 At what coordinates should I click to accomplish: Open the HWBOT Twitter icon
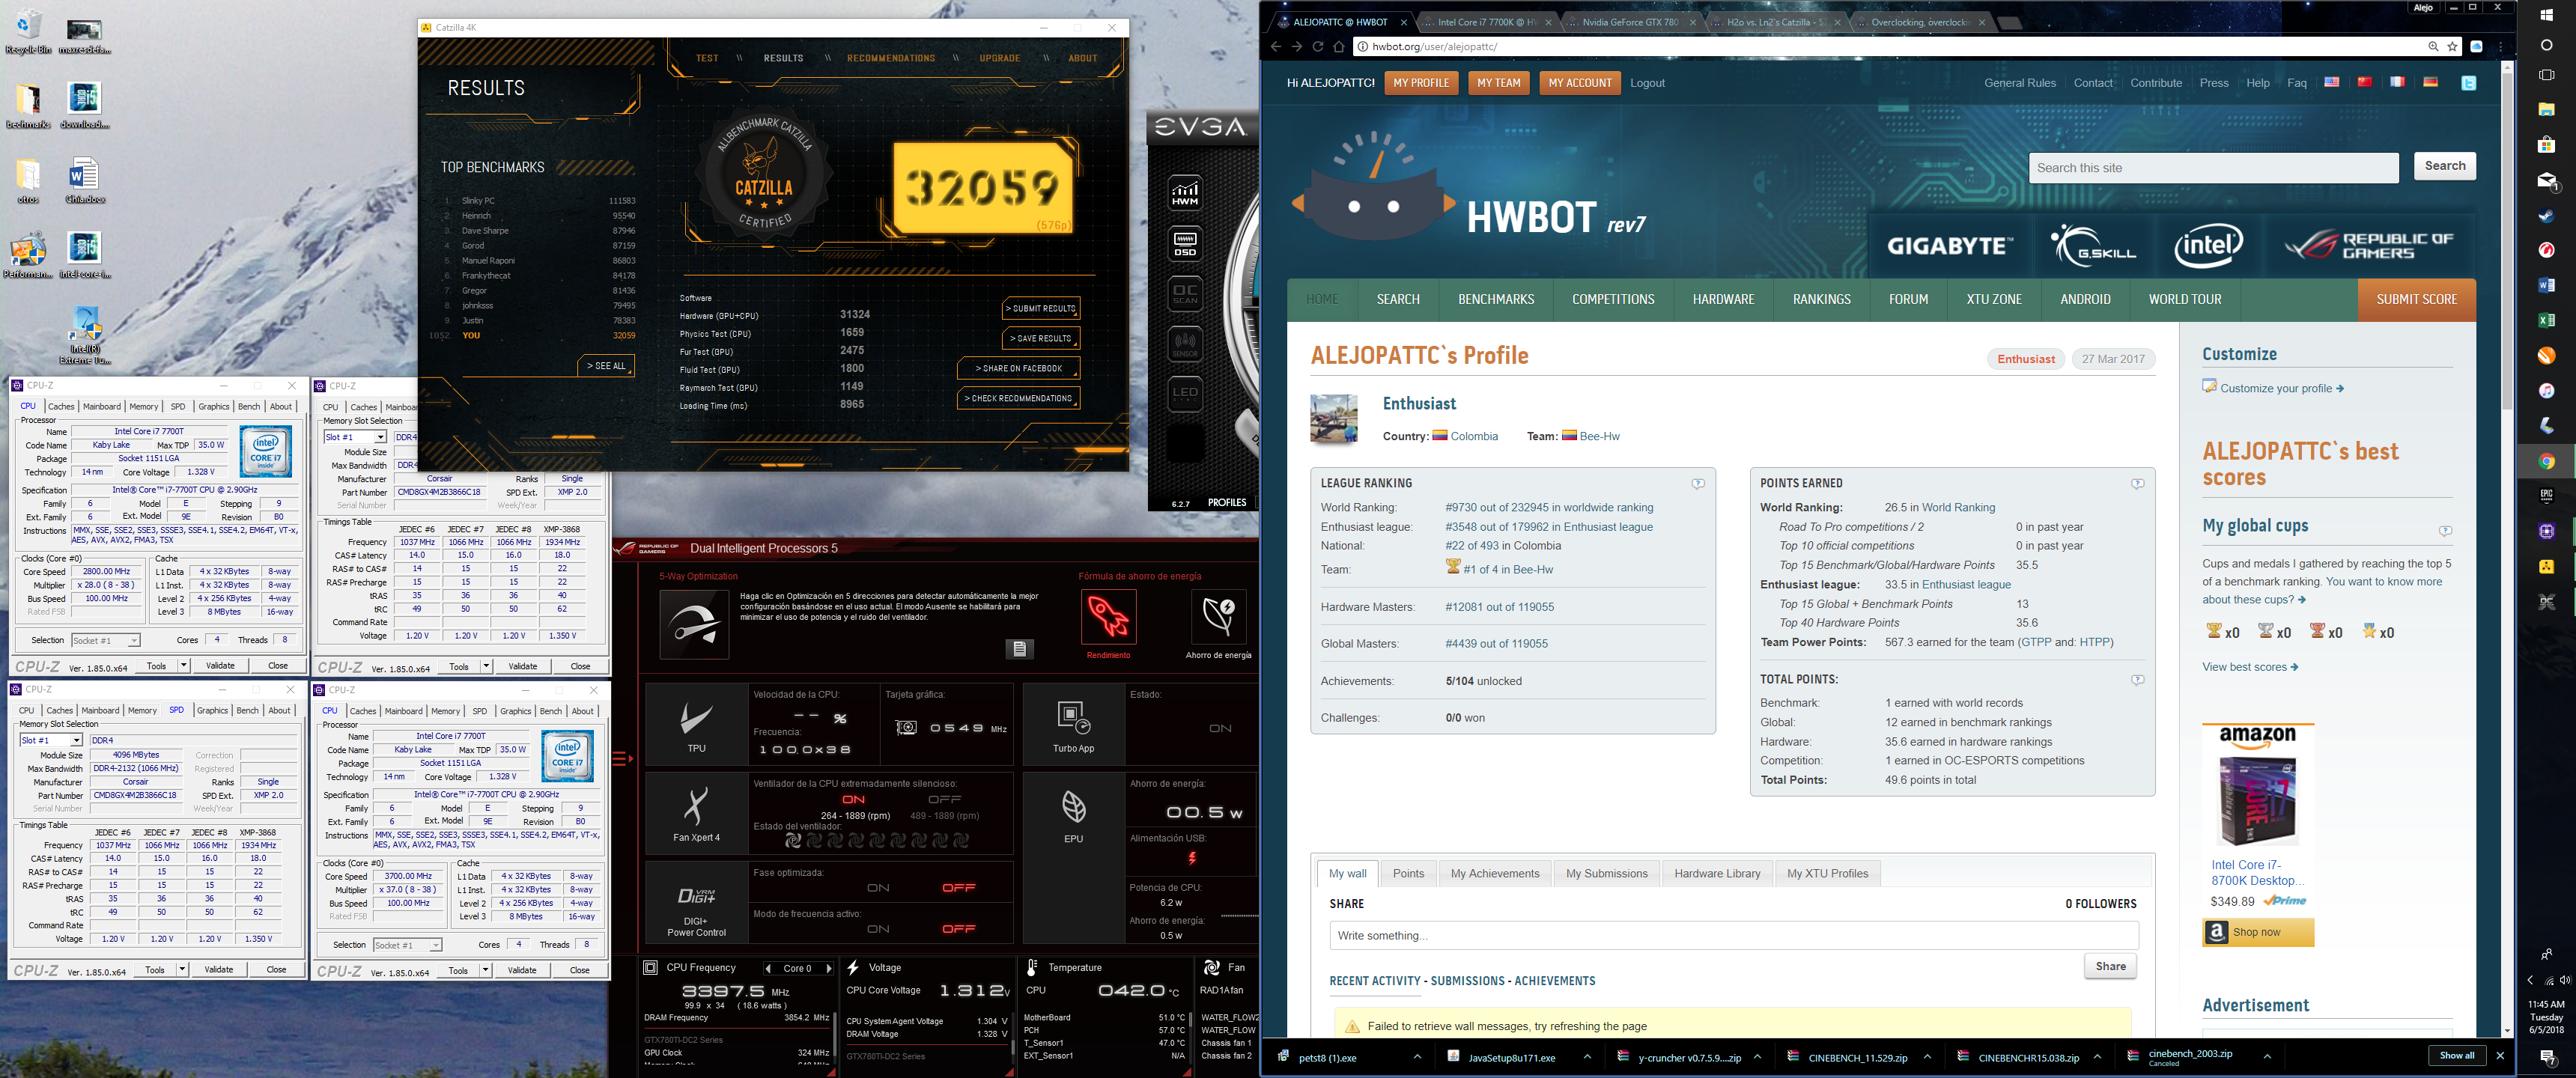click(2469, 83)
